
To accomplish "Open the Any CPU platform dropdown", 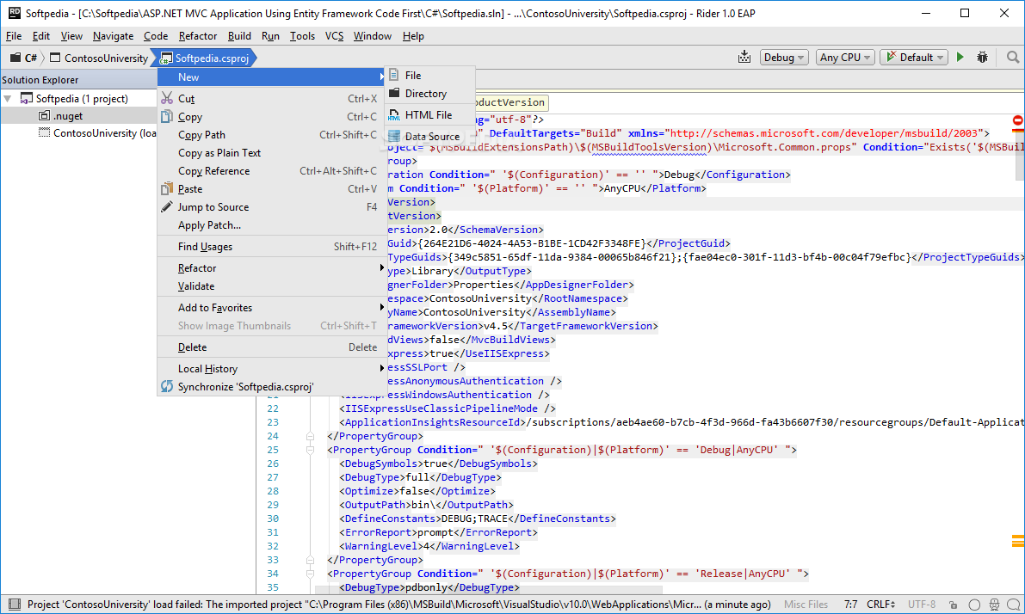I will [x=844, y=58].
